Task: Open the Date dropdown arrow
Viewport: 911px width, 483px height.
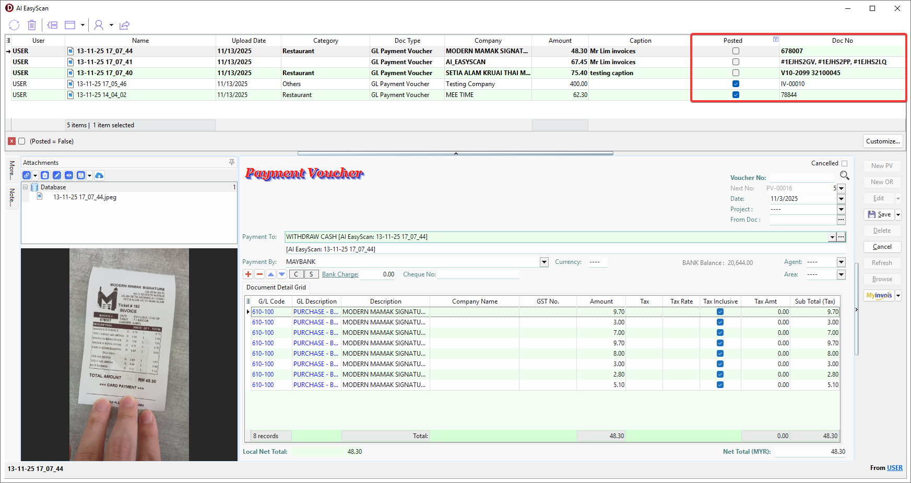Action: point(841,199)
